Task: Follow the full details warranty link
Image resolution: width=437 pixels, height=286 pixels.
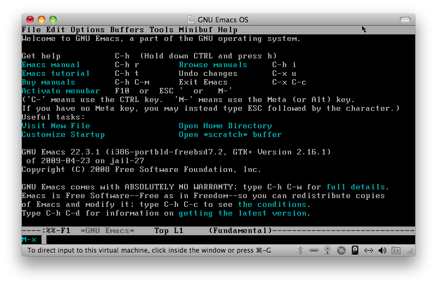Action: click(356, 187)
